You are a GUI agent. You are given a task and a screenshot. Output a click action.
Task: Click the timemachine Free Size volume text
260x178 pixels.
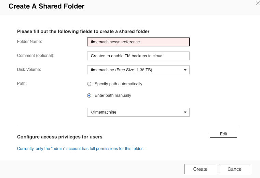point(121,70)
